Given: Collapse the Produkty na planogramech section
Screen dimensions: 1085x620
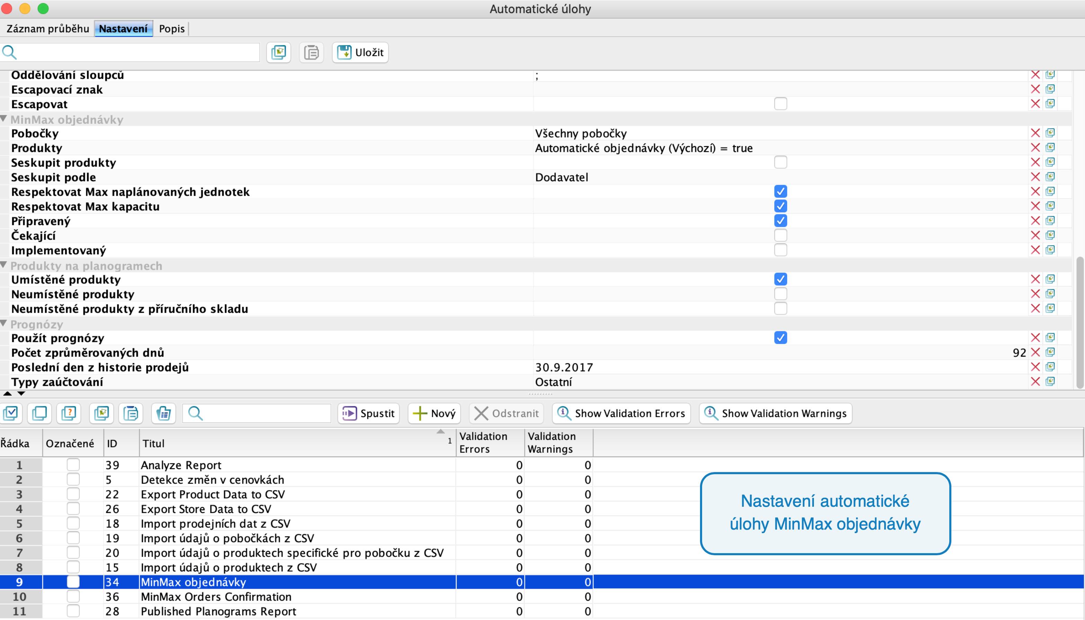Looking at the screenshot, I should pos(4,265).
